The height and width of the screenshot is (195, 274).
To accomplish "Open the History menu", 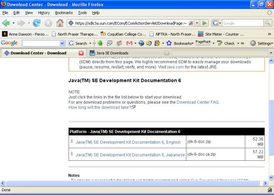I will click(x=44, y=13).
